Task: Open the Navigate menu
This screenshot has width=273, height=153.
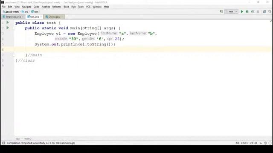Action: [x=26, y=7]
